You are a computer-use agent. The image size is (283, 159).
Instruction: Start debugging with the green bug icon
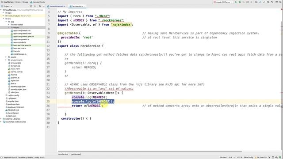tap(240, 2)
